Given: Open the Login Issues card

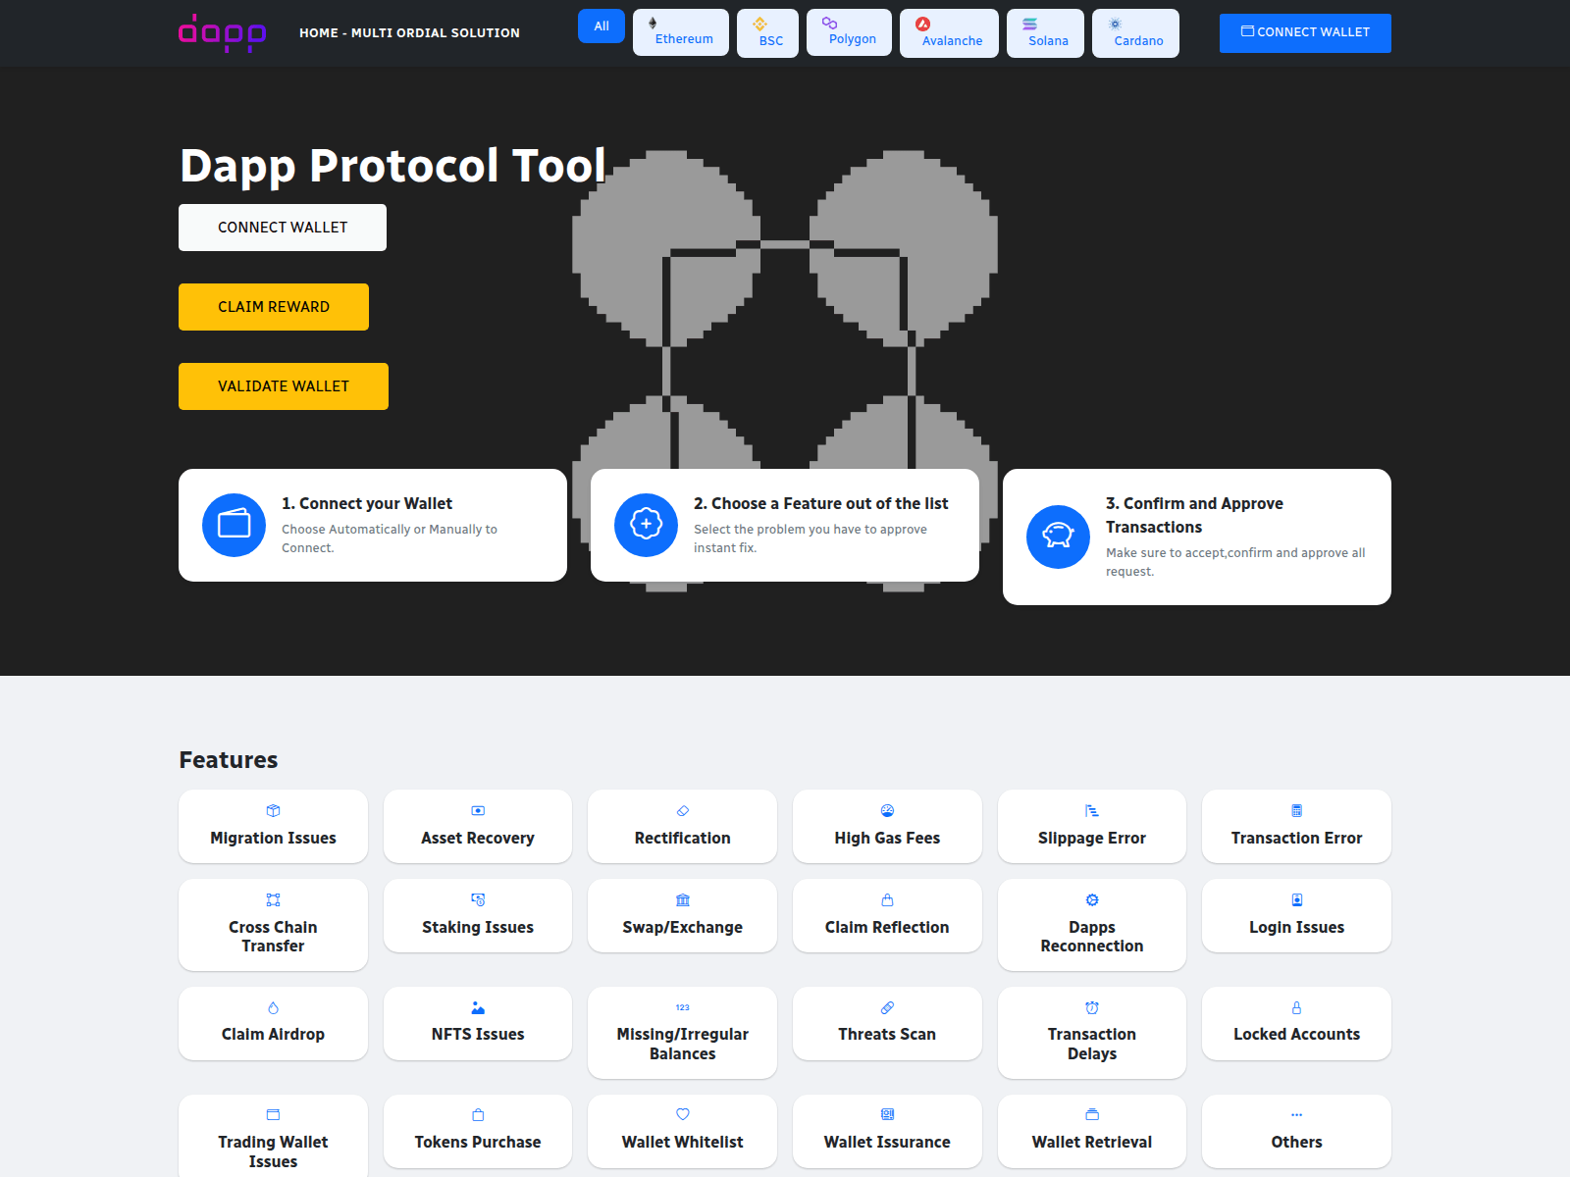Looking at the screenshot, I should 1296,915.
